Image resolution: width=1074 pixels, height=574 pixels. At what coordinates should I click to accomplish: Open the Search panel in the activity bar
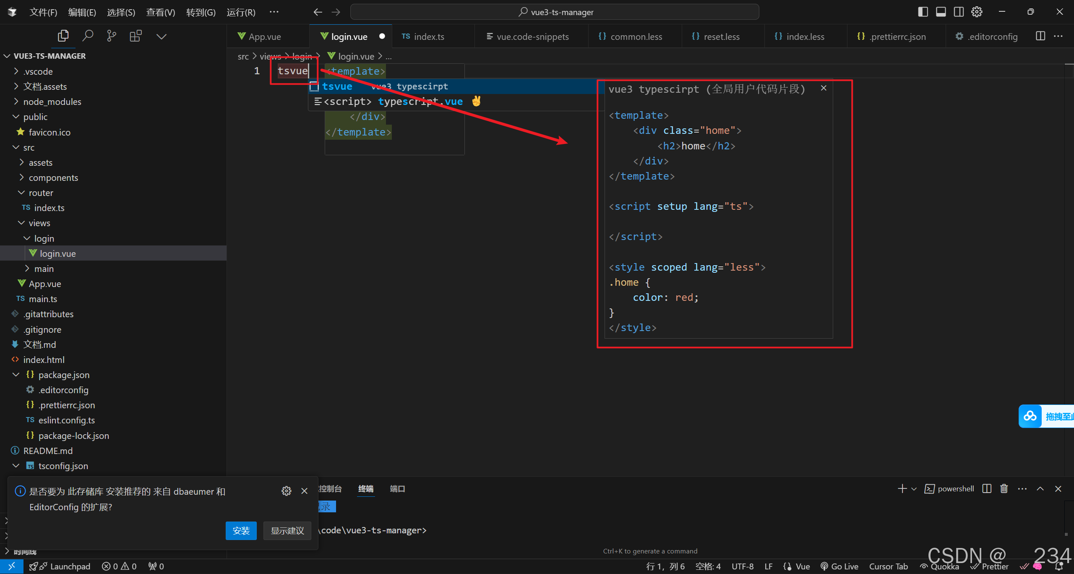(x=88, y=36)
